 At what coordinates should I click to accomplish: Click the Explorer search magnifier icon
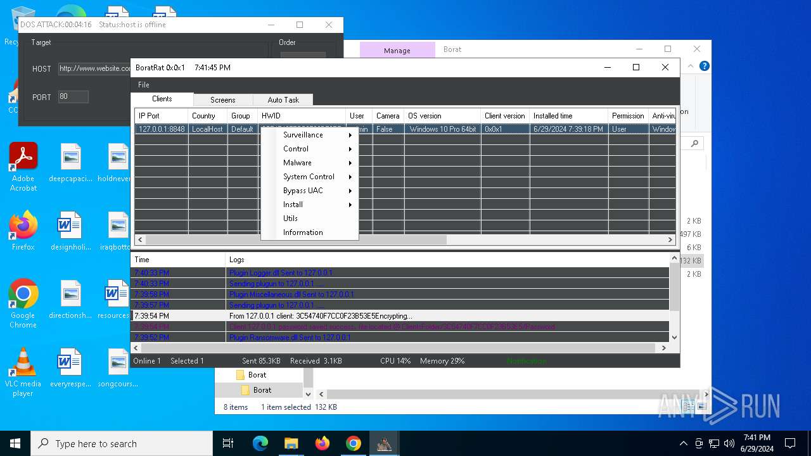tap(695, 144)
